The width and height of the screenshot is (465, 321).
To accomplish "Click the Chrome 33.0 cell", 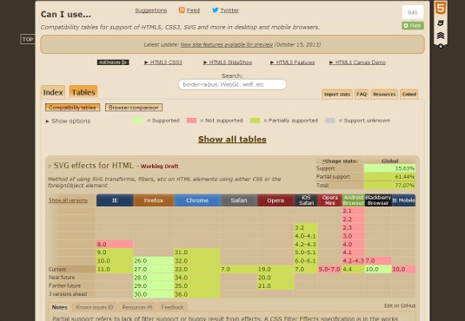I will click(197, 269).
